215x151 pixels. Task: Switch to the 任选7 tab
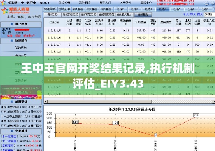point(191,9)
